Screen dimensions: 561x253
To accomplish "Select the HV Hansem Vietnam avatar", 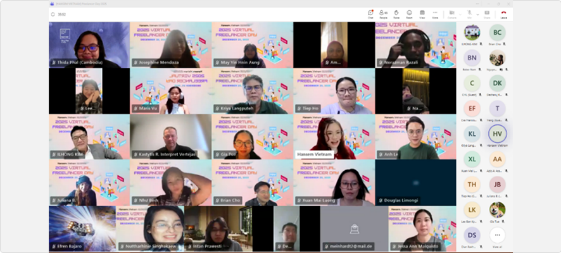I will click(x=497, y=134).
